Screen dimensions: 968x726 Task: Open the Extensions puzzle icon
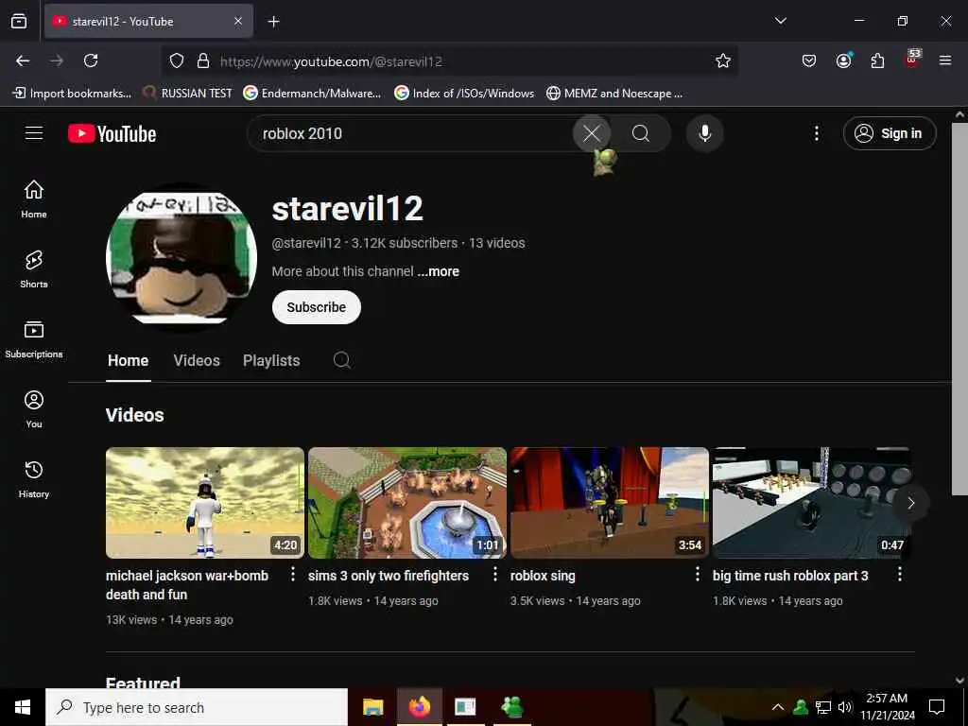[x=877, y=60]
